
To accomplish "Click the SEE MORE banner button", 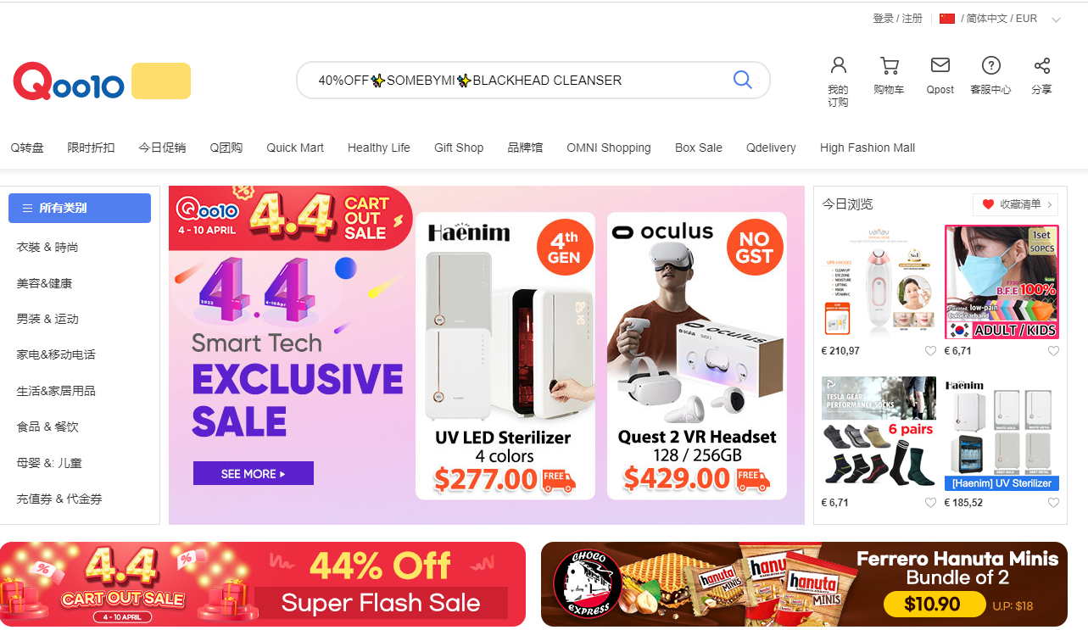I will coord(254,473).
